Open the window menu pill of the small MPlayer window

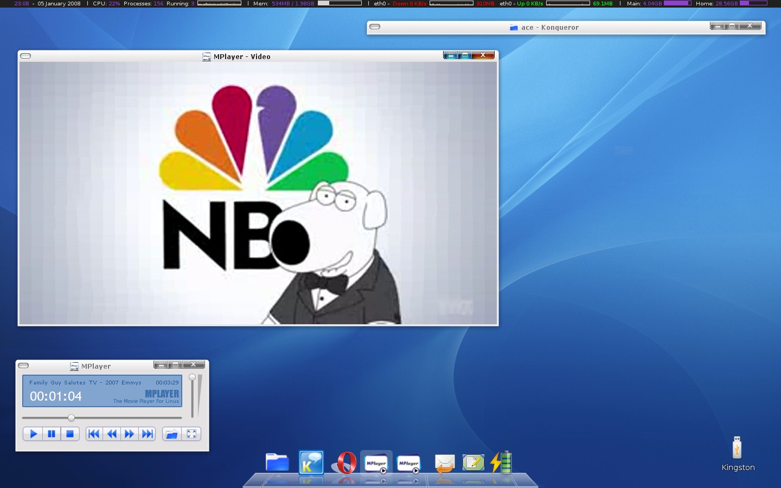[23, 365]
